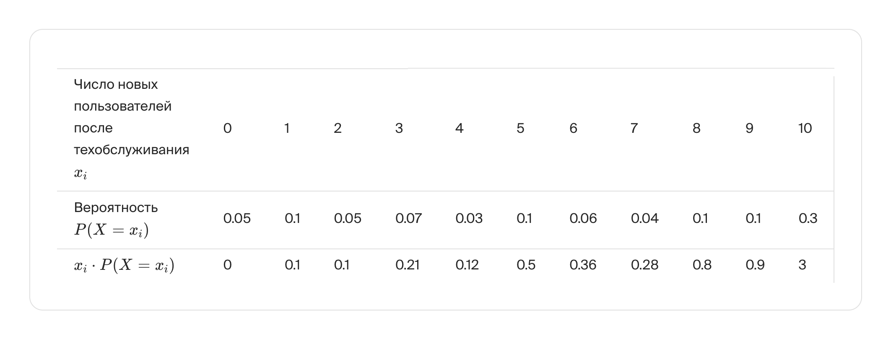Click the probability cell 0.06
The height and width of the screenshot is (339, 891).
coord(583,218)
